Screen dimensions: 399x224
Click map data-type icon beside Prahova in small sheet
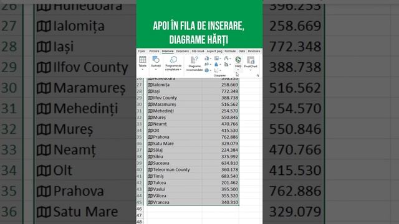tap(150, 137)
